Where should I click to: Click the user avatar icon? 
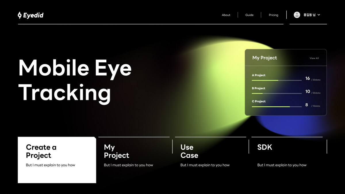coord(297,15)
